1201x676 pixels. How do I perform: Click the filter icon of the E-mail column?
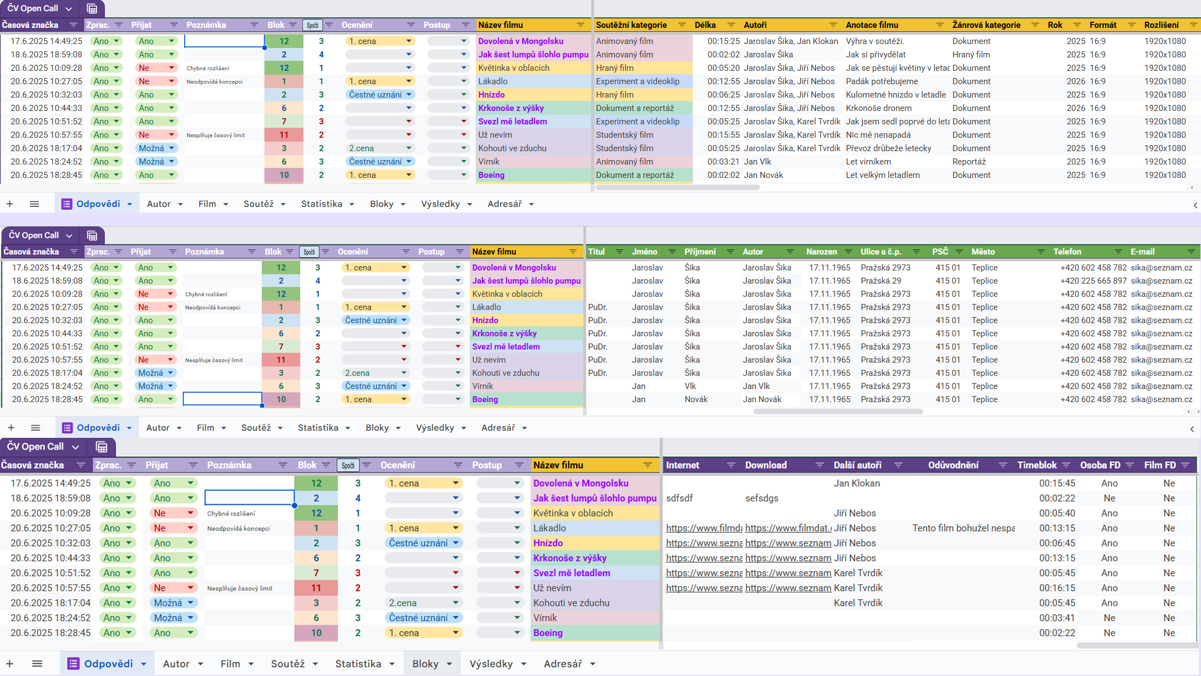(x=1191, y=252)
